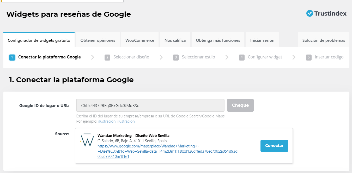This screenshot has width=352, height=173.
Task: Open Obtenga más funciones tab
Action: pyautogui.click(x=218, y=40)
